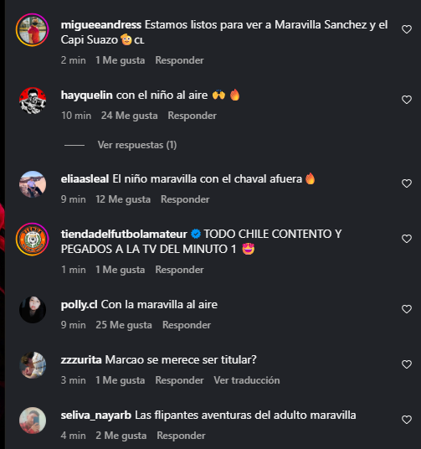Click Ver traducción on zzzurita's comment
This screenshot has height=449, width=421.
247,380
